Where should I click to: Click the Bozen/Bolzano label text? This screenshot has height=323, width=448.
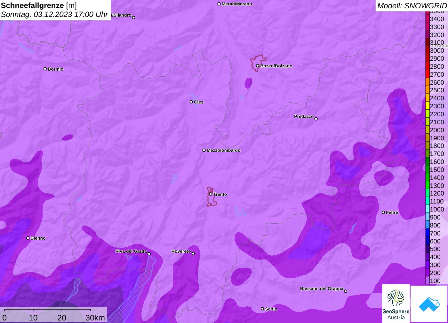(x=276, y=66)
